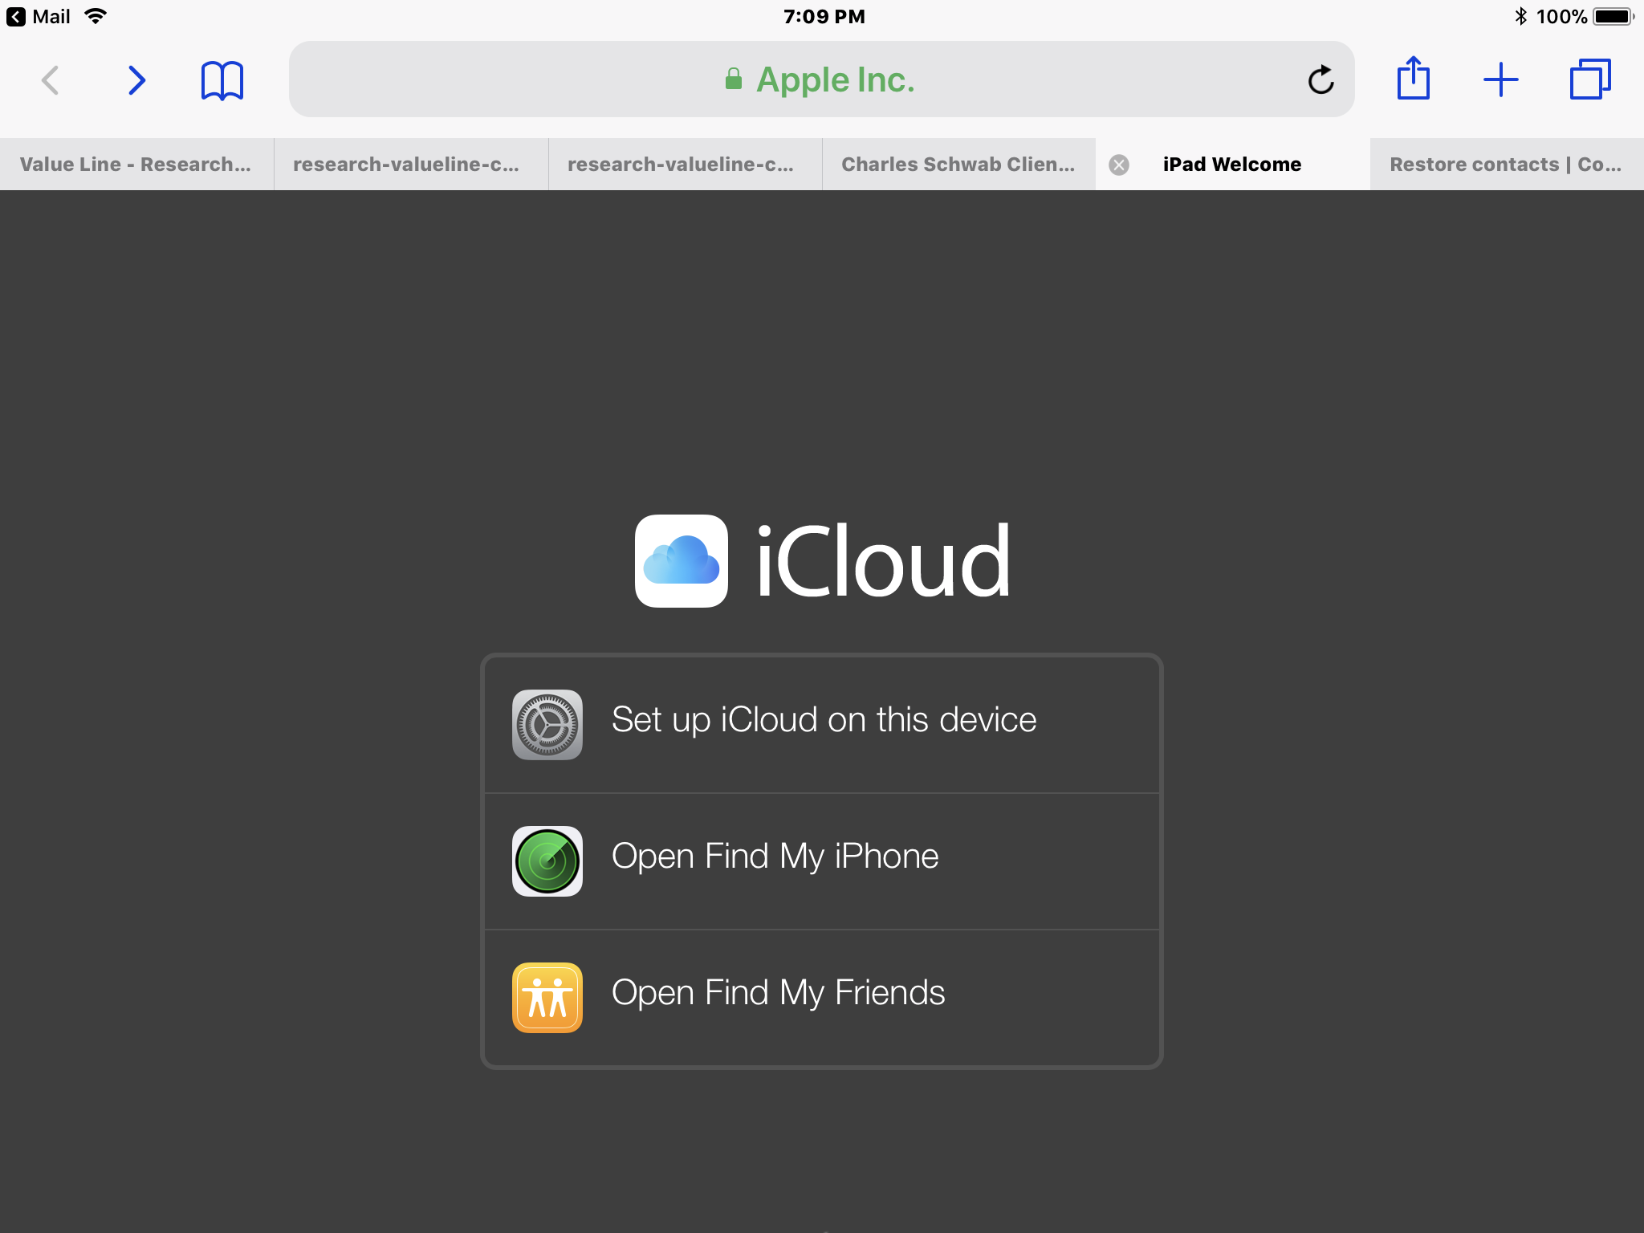This screenshot has height=1233, width=1644.
Task: Switch to Restore contacts tab
Action: point(1507,165)
